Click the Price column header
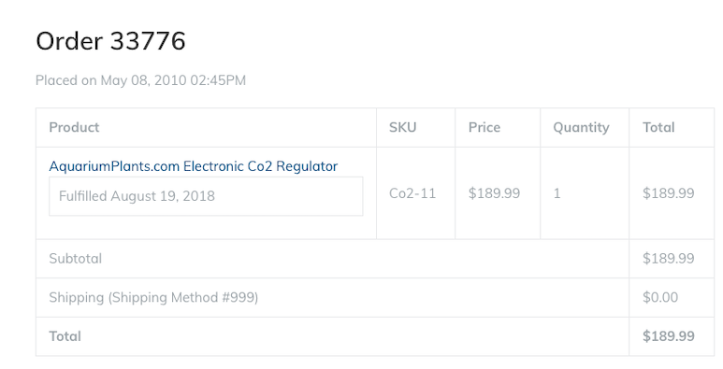The width and height of the screenshot is (723, 369). pos(484,127)
